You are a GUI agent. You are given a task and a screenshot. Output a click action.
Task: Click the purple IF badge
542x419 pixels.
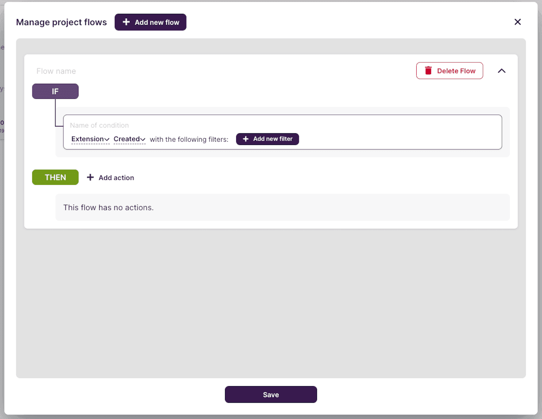click(55, 91)
